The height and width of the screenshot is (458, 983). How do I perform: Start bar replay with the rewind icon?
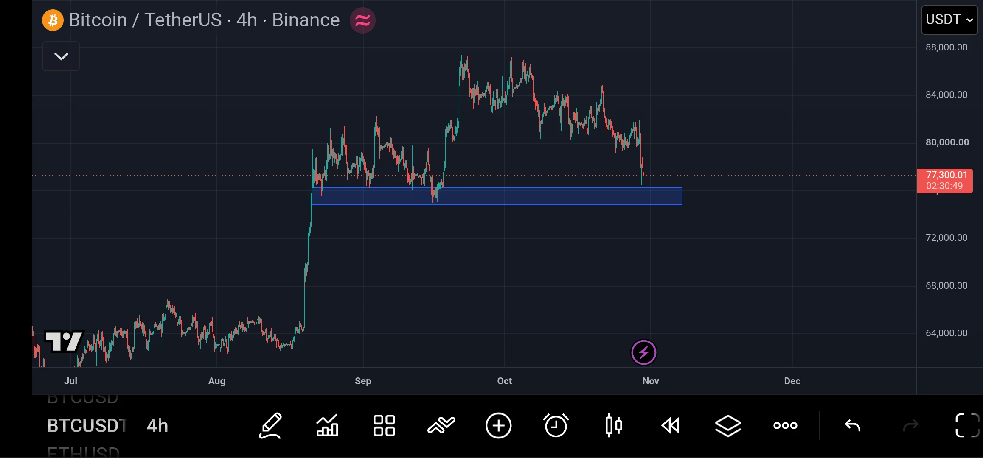point(671,425)
